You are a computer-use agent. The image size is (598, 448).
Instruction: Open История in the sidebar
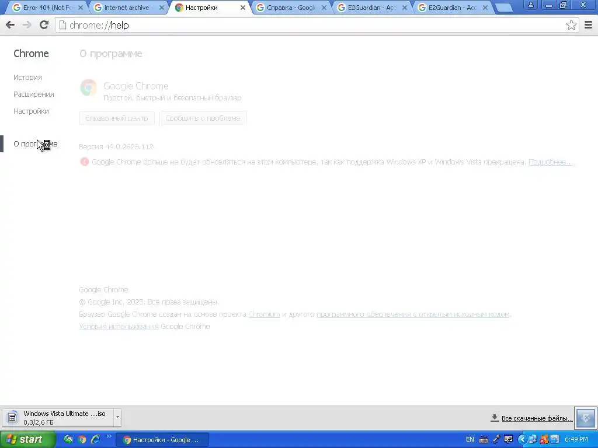27,78
